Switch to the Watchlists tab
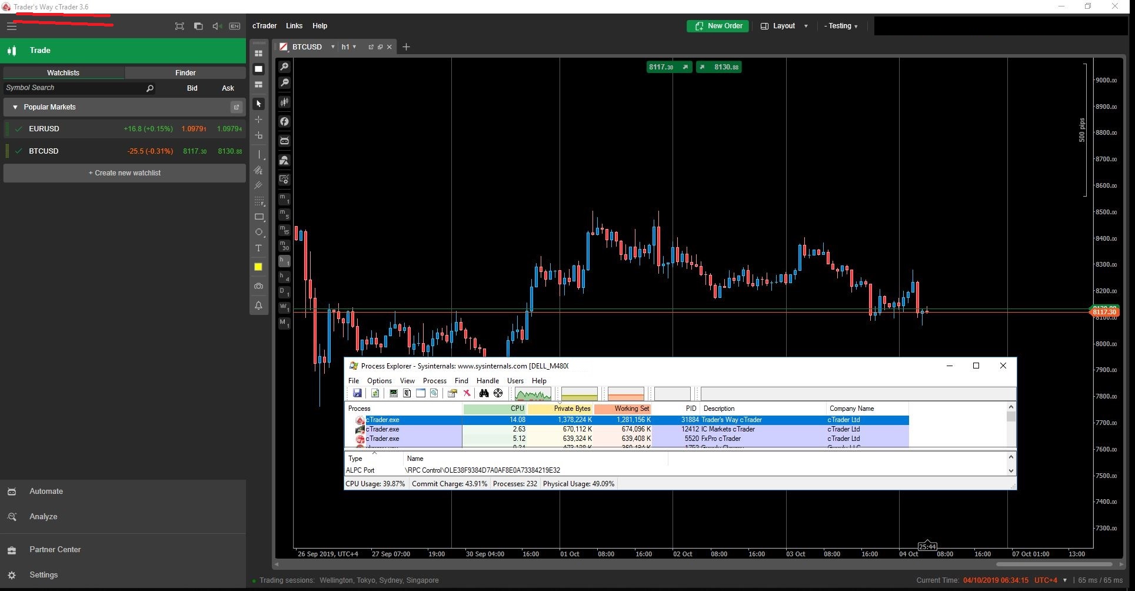 pos(63,72)
